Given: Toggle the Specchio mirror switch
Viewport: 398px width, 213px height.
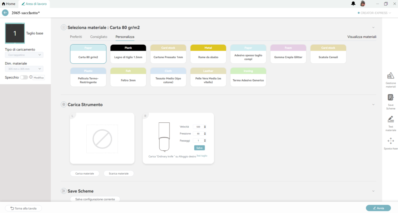Looking at the screenshot, I should pos(24,77).
